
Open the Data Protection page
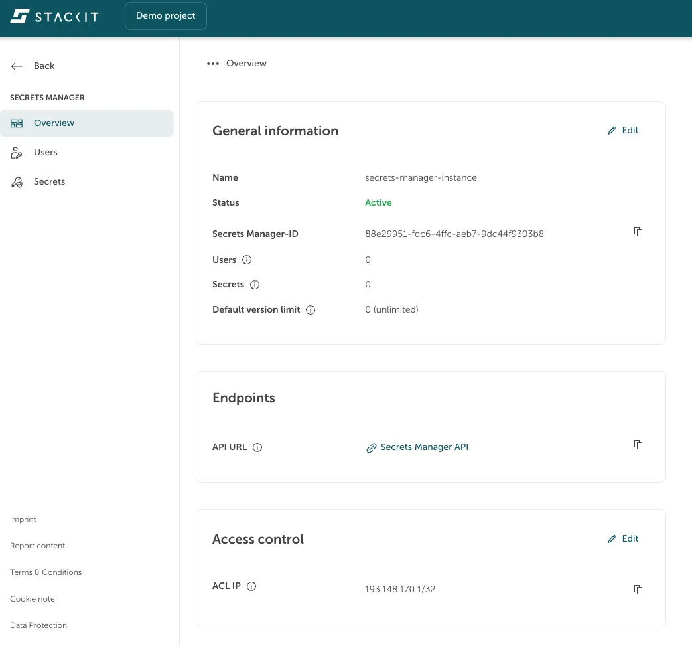[x=38, y=625]
